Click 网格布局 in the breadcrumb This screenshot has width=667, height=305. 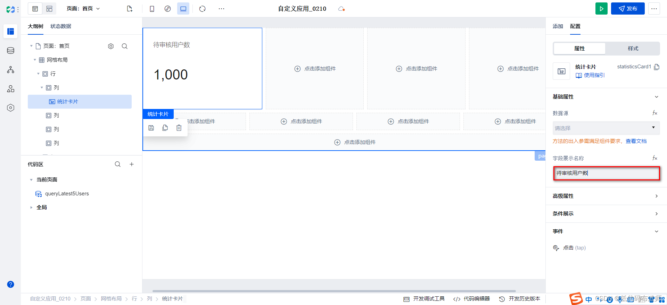coord(111,299)
